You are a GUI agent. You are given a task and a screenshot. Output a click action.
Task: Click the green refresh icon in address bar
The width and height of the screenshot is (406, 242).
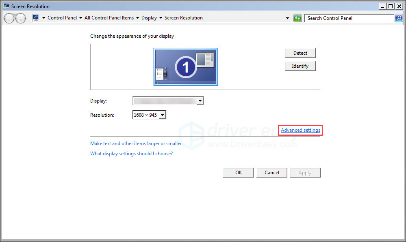[297, 18]
